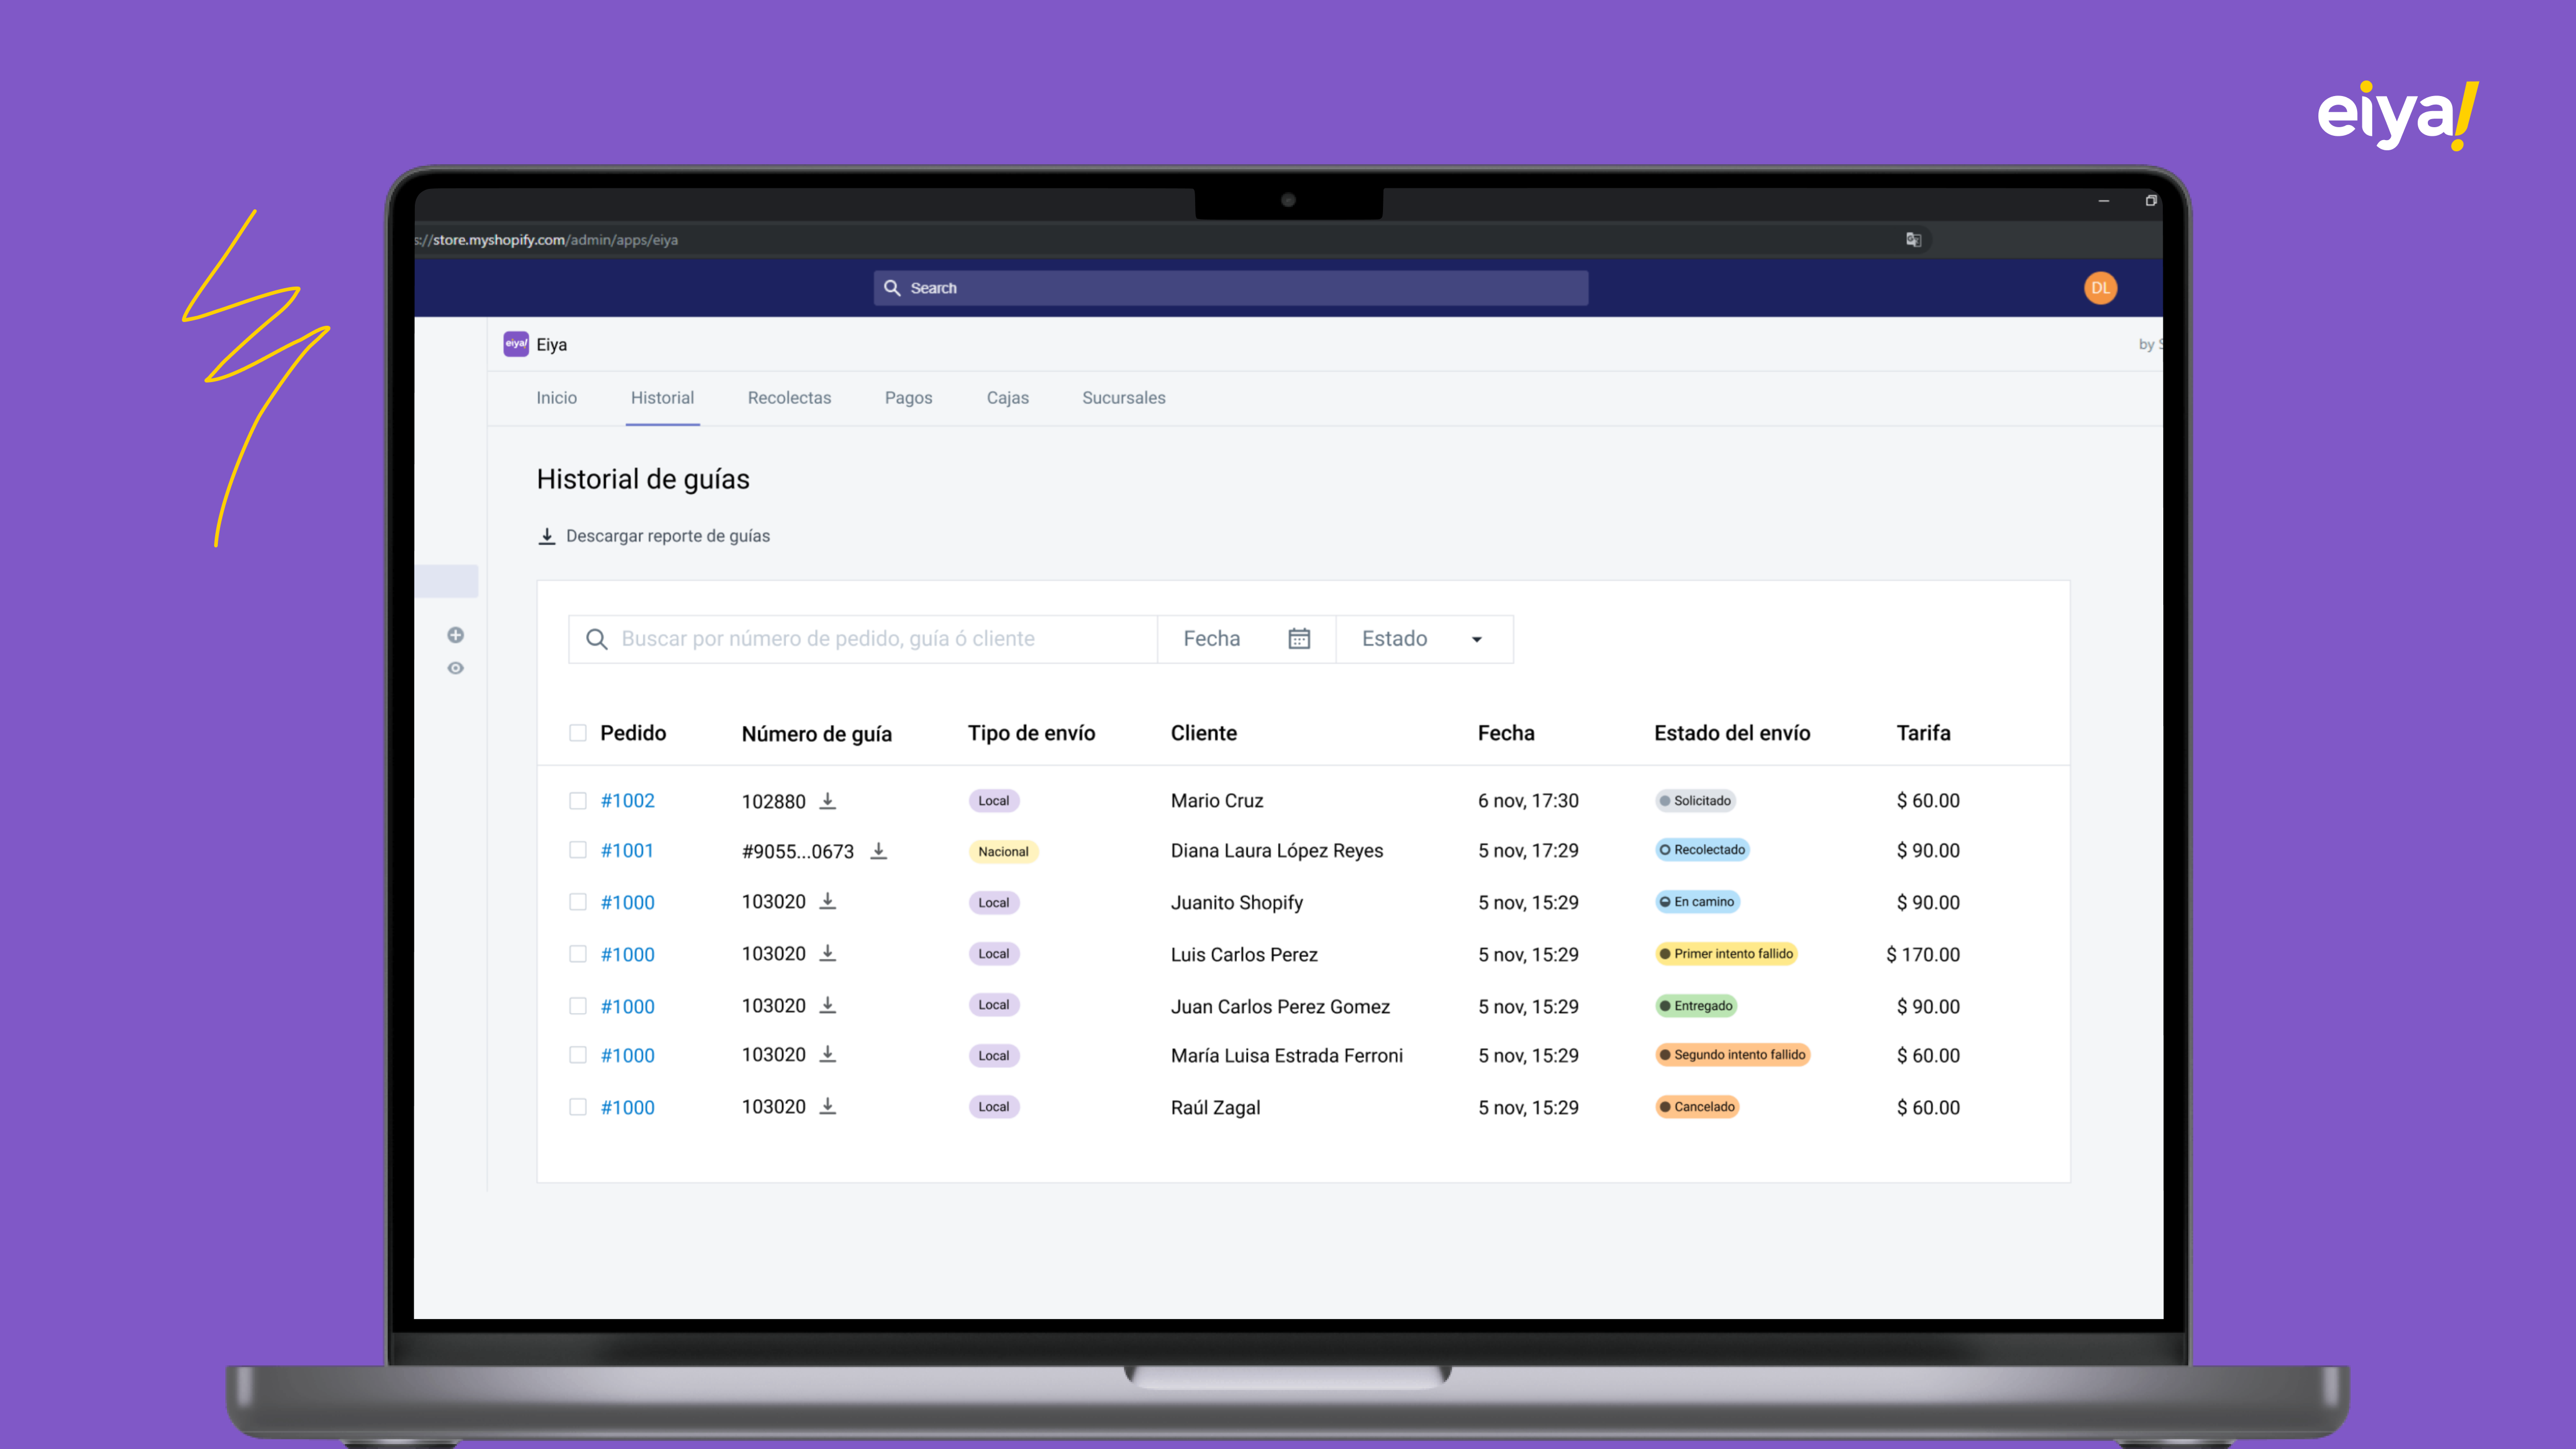Select the checkbox in Raúl Zagal row

coord(578,1107)
